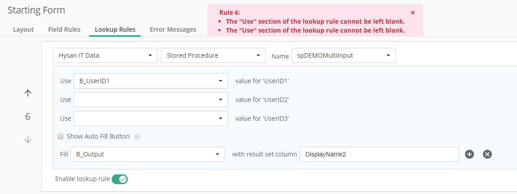This screenshot has height=194, width=517.
Task: Click the DisplayName2 result column field
Action: coord(379,154)
